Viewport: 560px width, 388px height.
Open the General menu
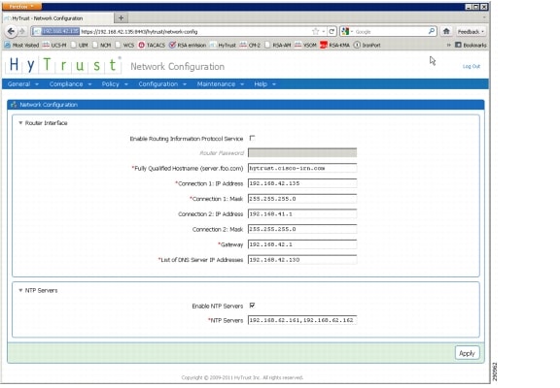pos(23,84)
